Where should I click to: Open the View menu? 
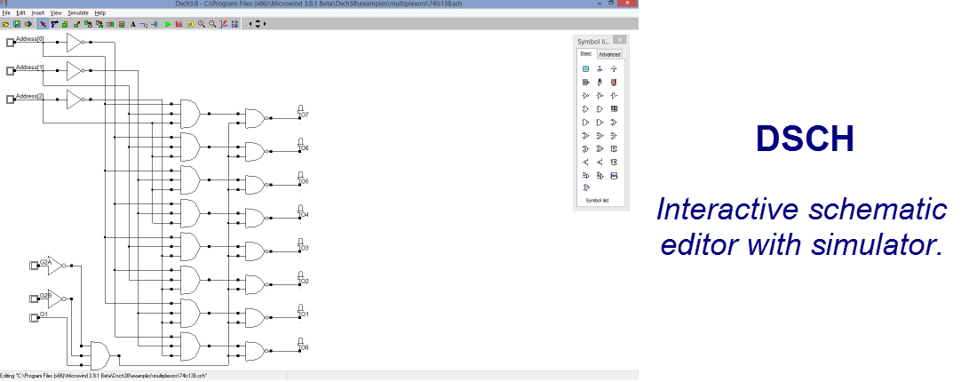[56, 12]
